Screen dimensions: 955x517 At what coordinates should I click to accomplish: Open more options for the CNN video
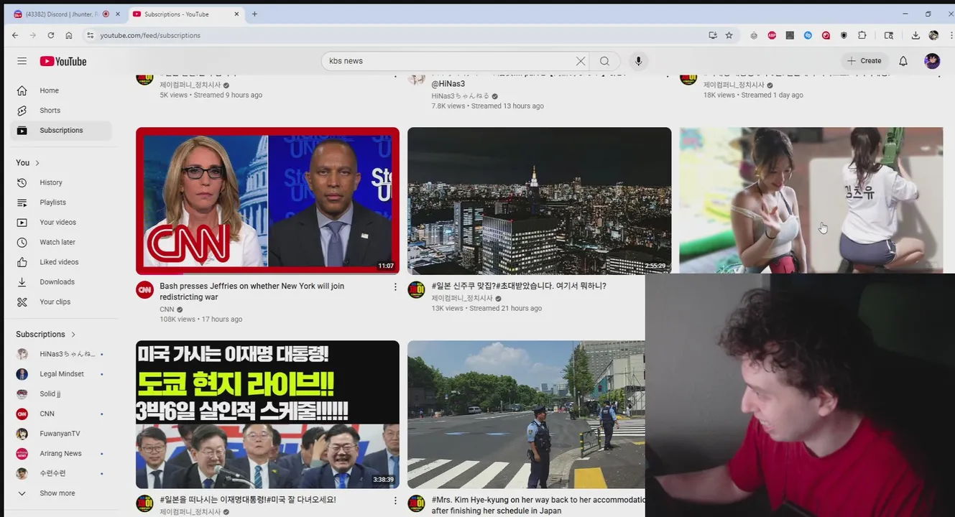coord(395,287)
